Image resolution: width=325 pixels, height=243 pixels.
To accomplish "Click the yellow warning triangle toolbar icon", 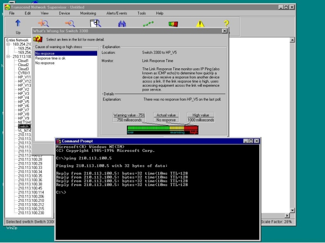I will coord(200,24).
